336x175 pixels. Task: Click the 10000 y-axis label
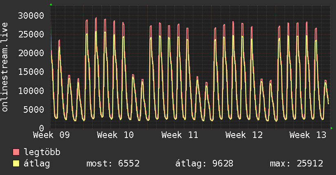[31, 91]
